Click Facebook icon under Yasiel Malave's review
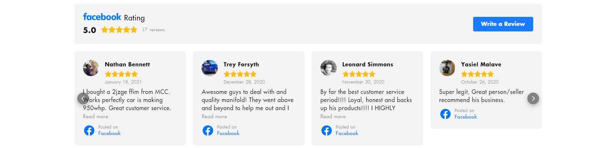Image resolution: width=616 pixels, height=148 pixels. coord(445,114)
